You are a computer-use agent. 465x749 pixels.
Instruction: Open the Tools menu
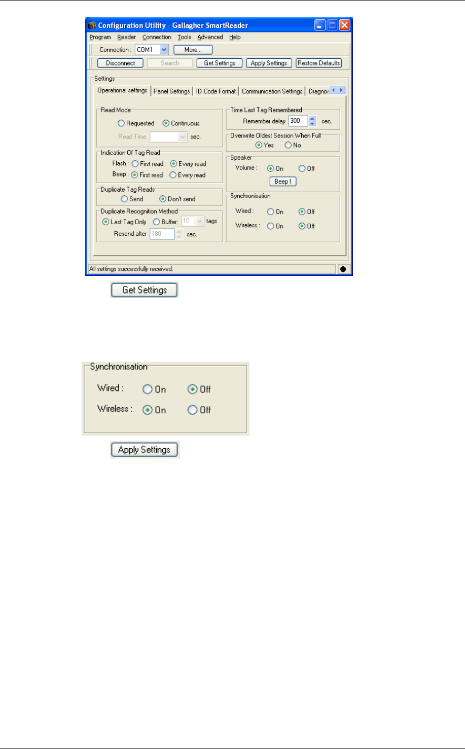(x=185, y=37)
